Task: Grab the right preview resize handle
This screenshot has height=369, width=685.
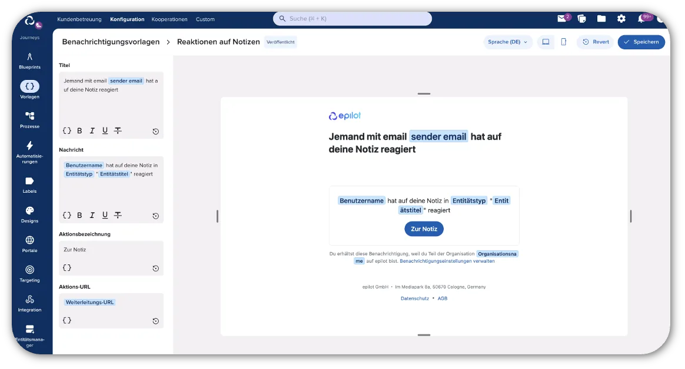Action: coord(630,216)
